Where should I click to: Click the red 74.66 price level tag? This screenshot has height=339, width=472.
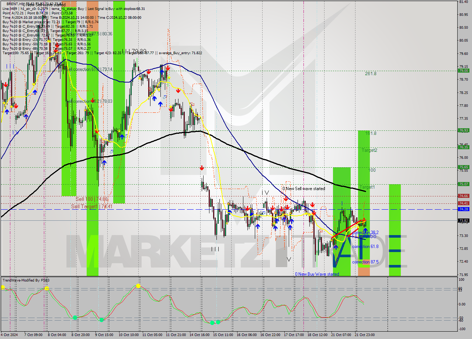click(464, 196)
